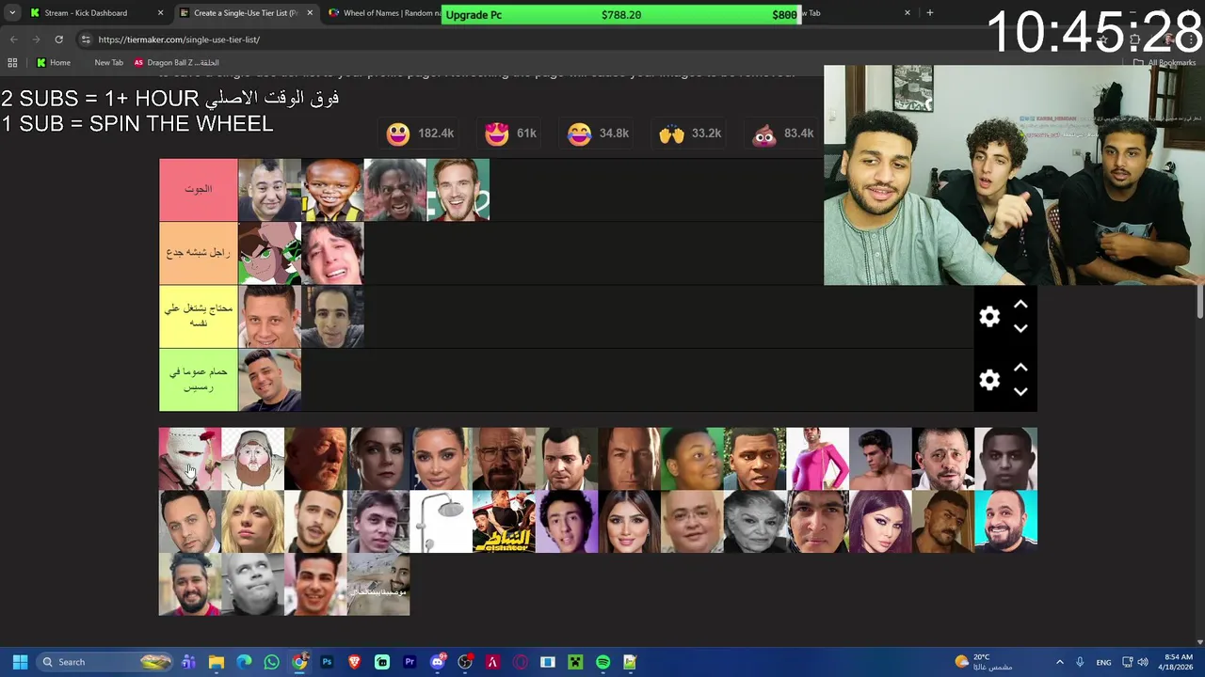Viewport: 1205px width, 677px height.
Task: Open settings gear for the green tier row
Action: [x=989, y=380]
